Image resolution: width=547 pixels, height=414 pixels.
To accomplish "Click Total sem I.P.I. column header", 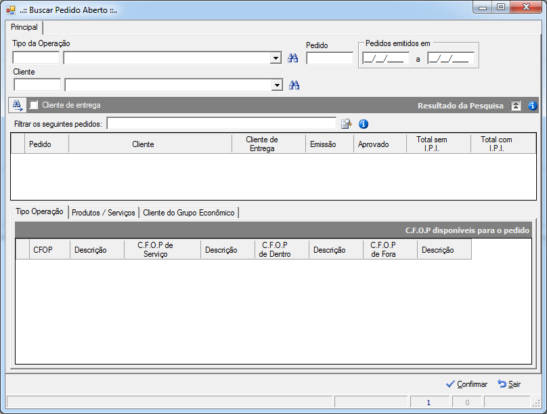I will coord(439,144).
